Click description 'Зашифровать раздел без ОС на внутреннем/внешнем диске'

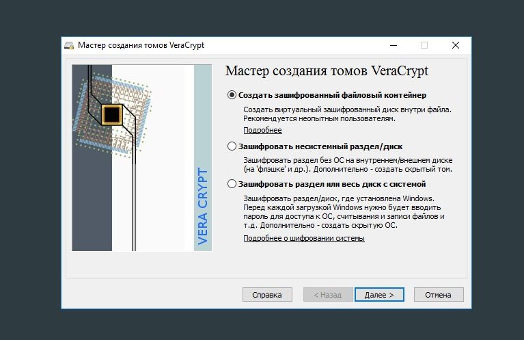point(348,160)
